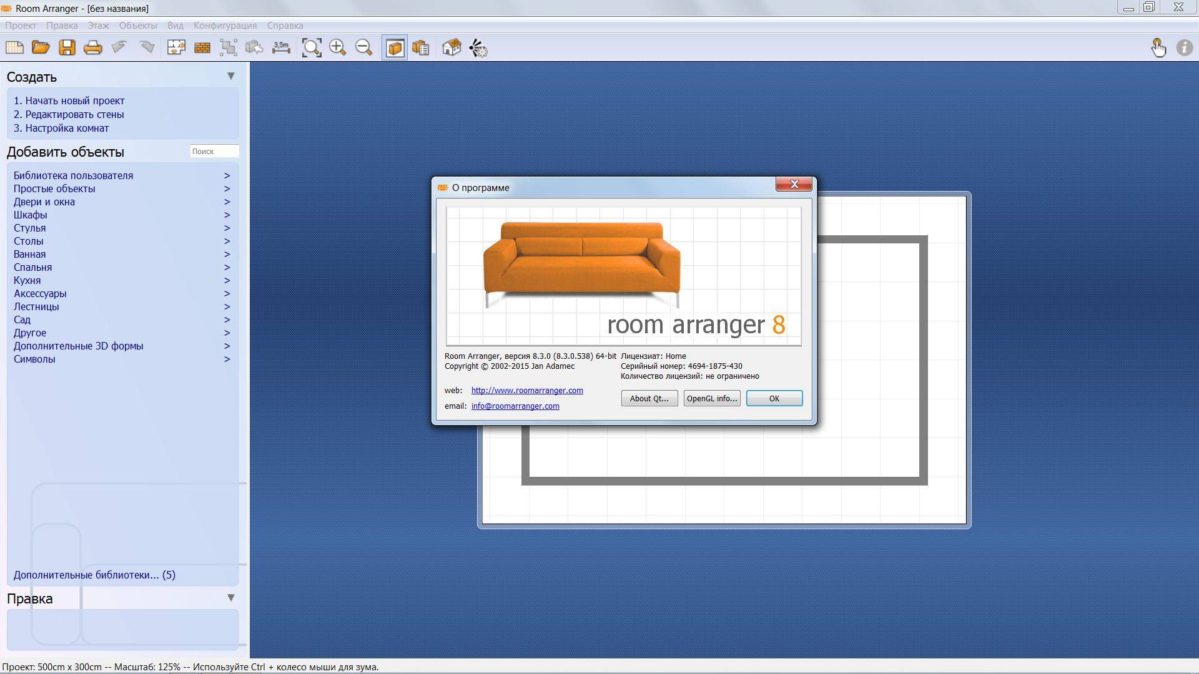Collapse the Создать panel arrow

[230, 76]
